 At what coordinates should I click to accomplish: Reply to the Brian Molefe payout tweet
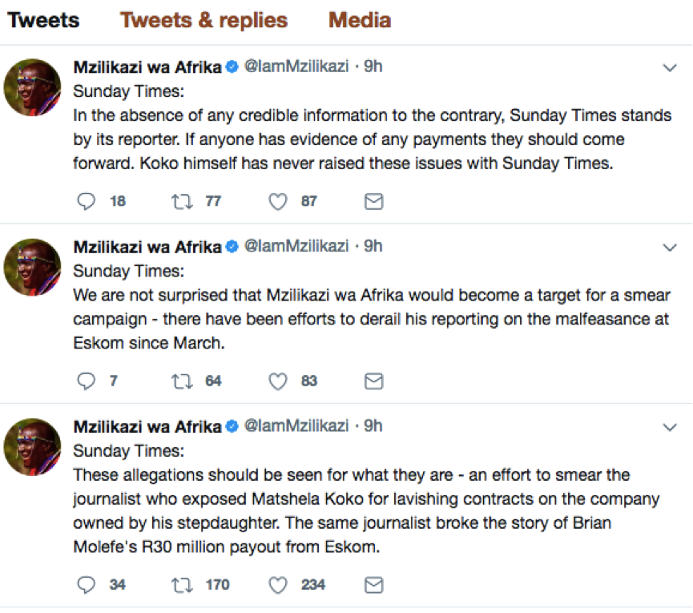[x=86, y=585]
